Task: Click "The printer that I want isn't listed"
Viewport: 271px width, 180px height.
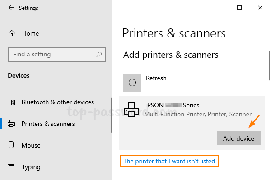Action: tap(169, 161)
